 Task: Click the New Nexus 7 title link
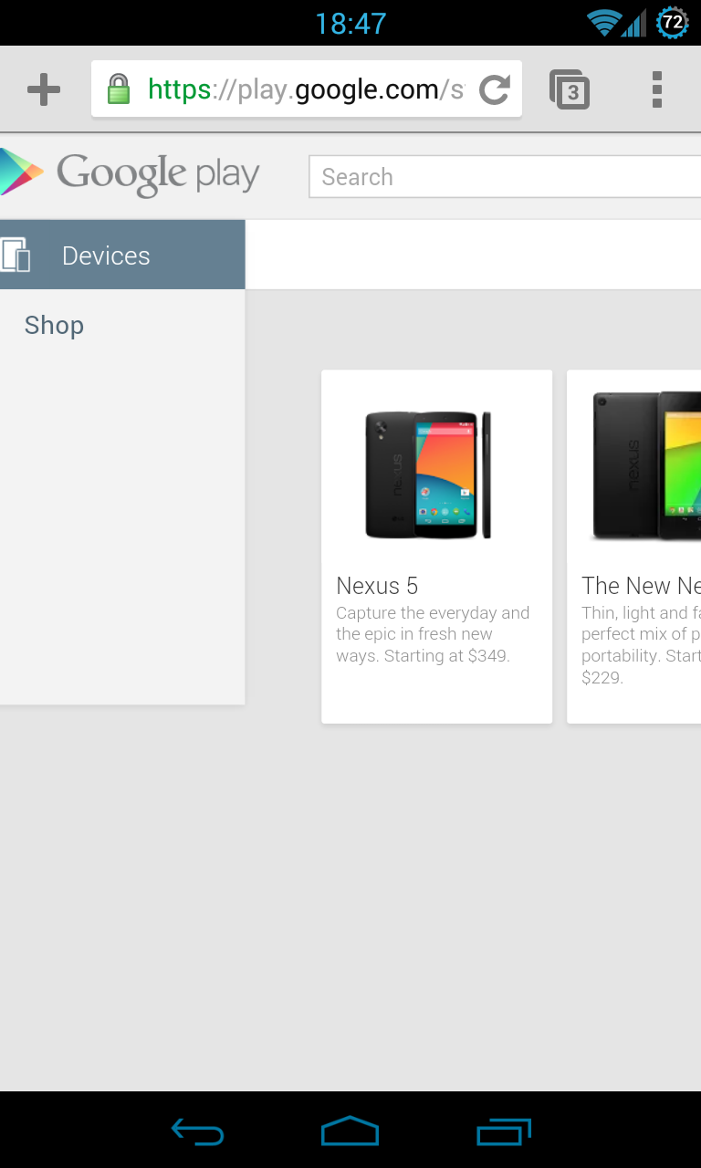pyautogui.click(x=641, y=586)
